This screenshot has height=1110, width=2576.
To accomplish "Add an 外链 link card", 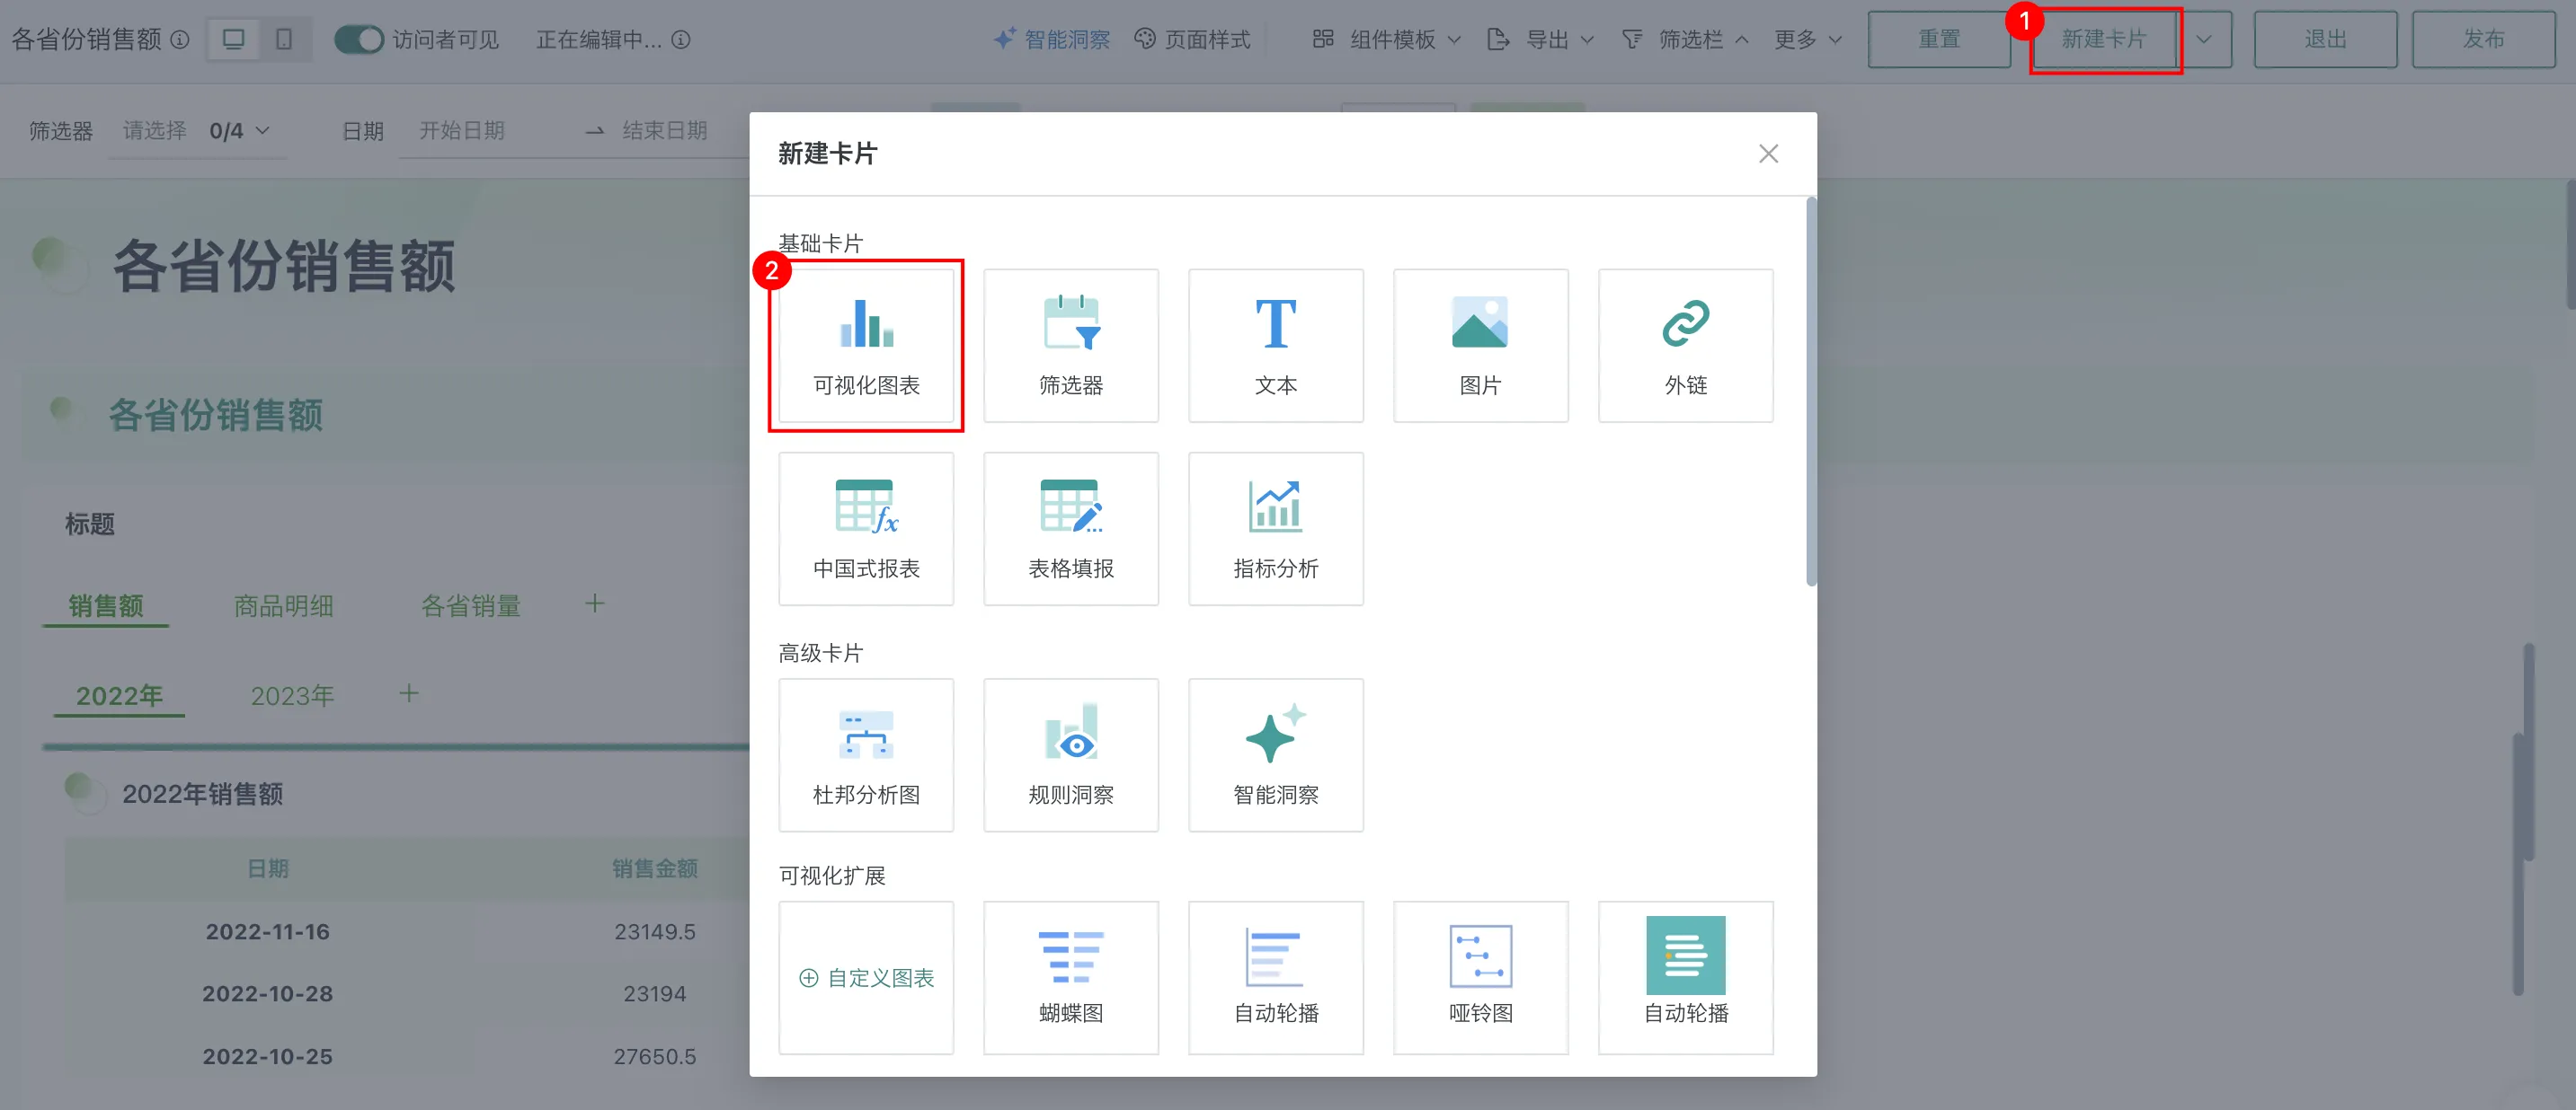I will (x=1685, y=345).
